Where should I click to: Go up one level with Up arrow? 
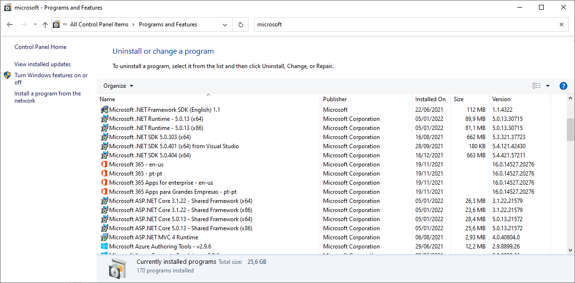(x=45, y=24)
